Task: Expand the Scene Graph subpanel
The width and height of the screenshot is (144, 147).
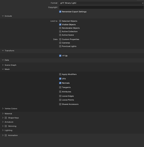Action: click(3, 65)
